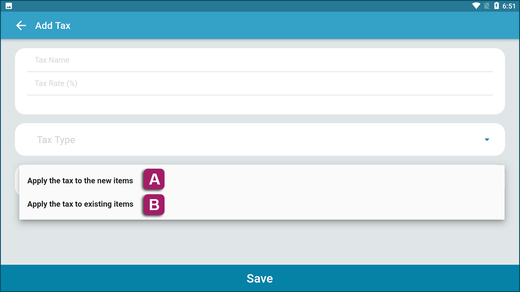Click blank right side of dropdown popup list
The width and height of the screenshot is (520, 292).
tap(333, 192)
